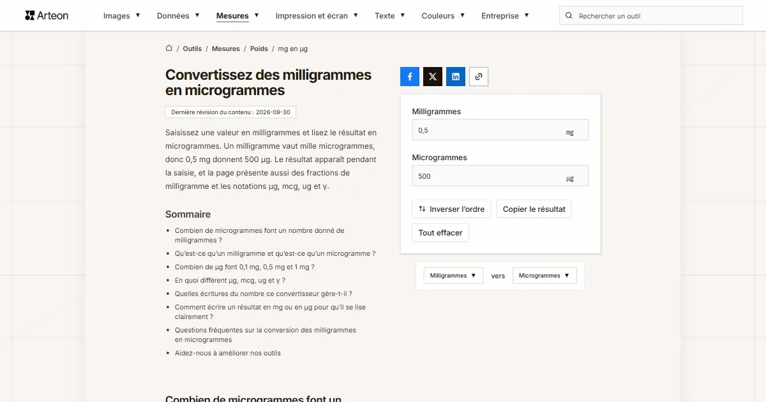The image size is (766, 402).
Task: Click 'Dernière révision du contenu' date badge
Action: [x=230, y=112]
